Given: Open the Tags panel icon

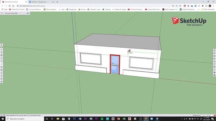Looking at the screenshot, I should [215, 64].
